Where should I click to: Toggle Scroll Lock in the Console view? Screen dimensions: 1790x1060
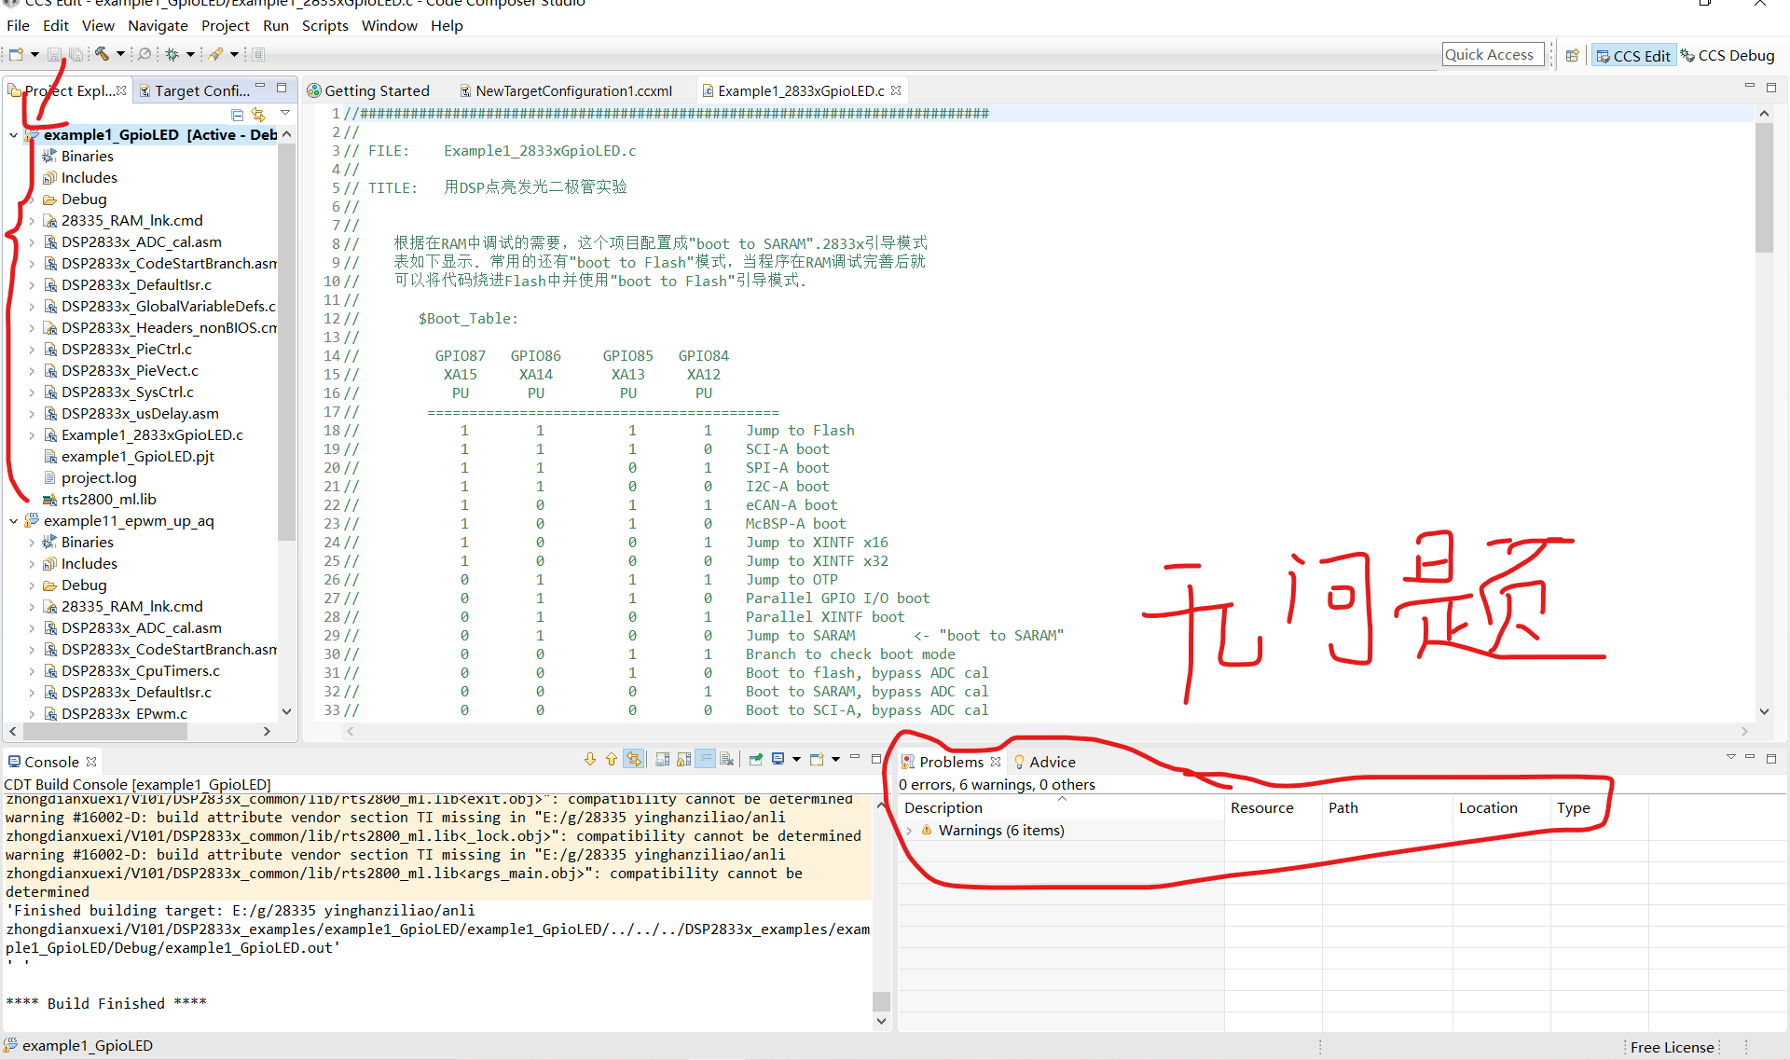[x=684, y=760]
